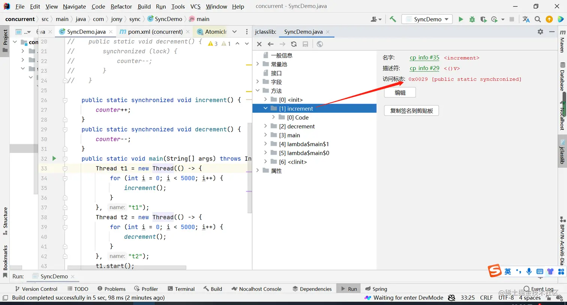The height and width of the screenshot is (305, 567).
Task: Click the Stop square icon
Action: (512, 19)
